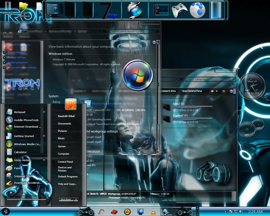The height and width of the screenshot is (216, 270).
Task: Click the Search Control Panel field
Action: [x=134, y=31]
